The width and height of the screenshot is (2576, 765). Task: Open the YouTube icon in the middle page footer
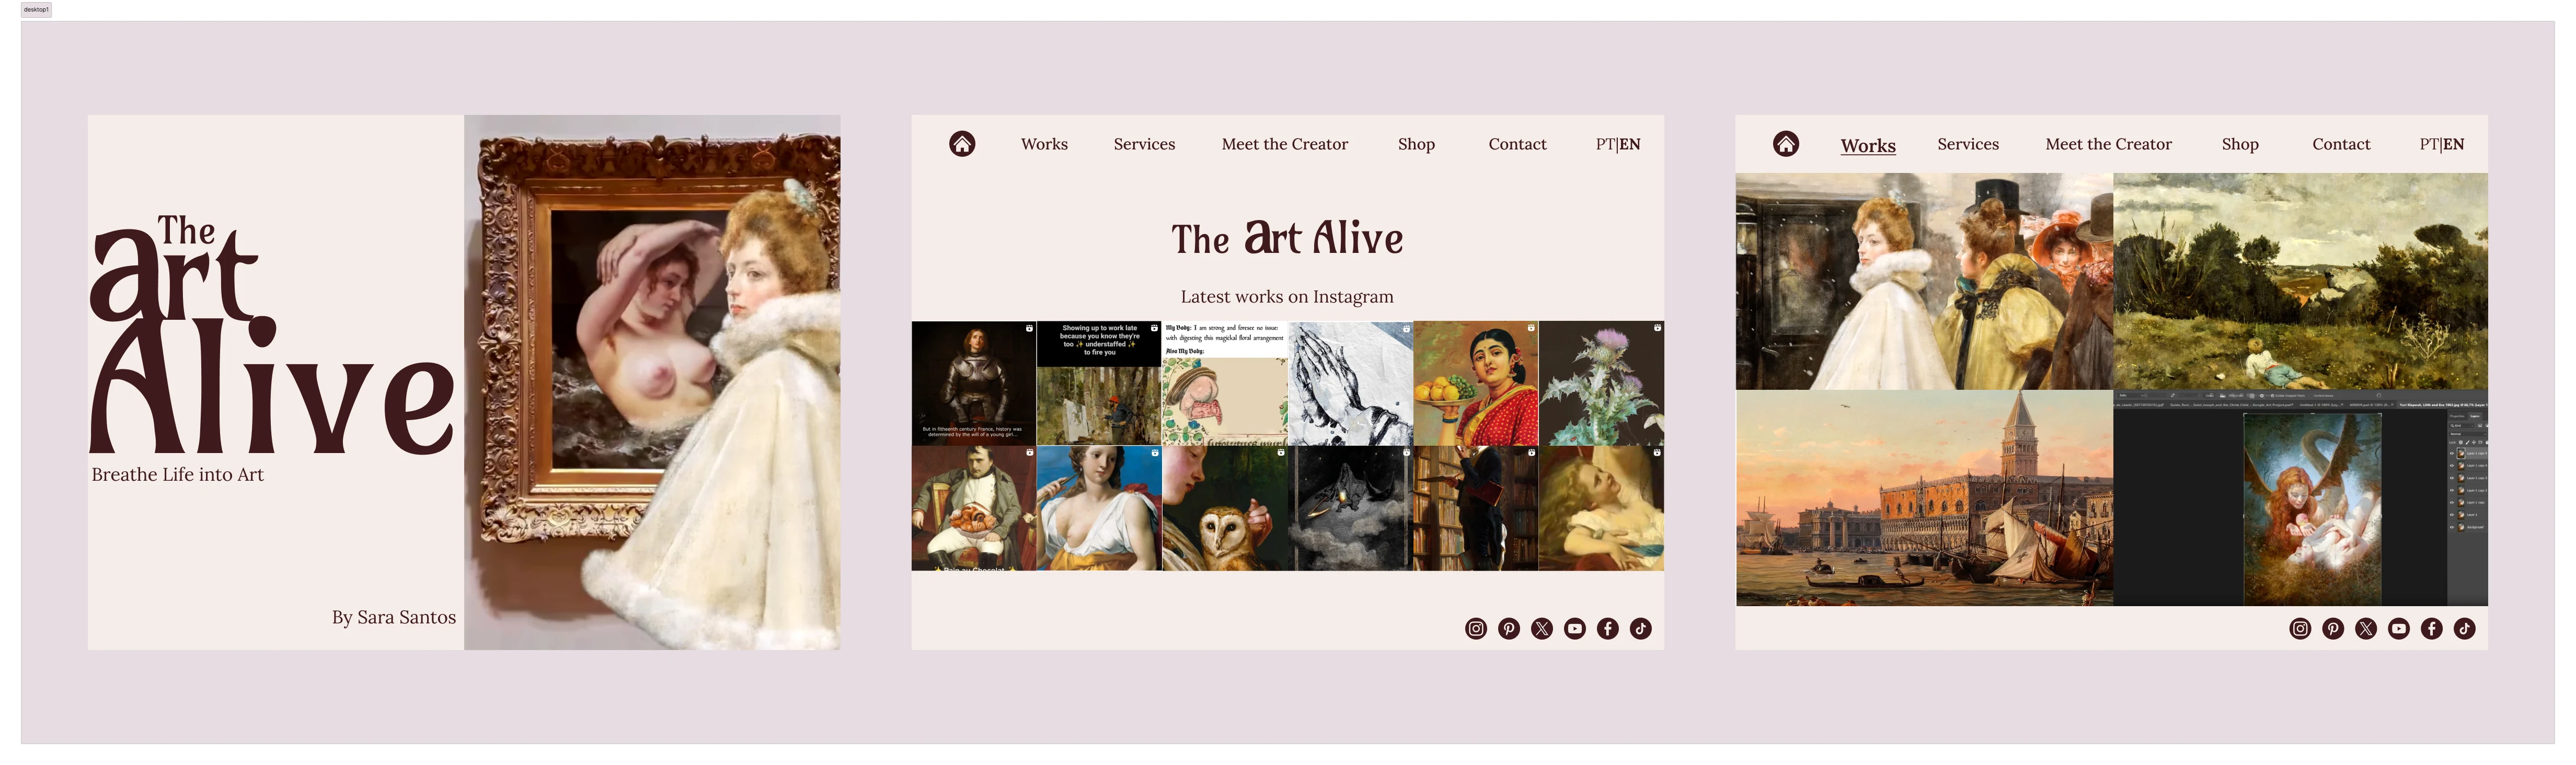1575,629
